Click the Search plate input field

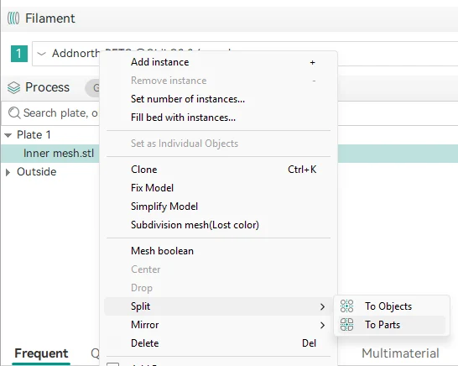[50, 112]
